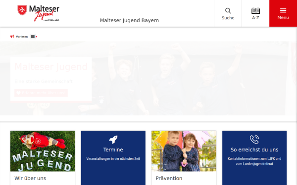
Task: Open 'So erreichst du uns' heading
Action: point(254,149)
